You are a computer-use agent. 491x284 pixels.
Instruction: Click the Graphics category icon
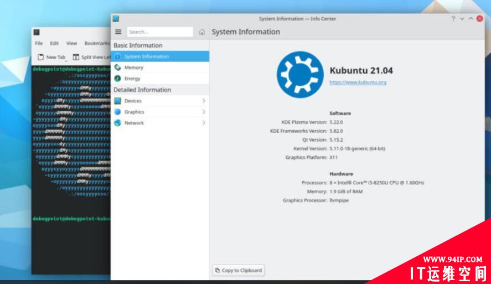(x=118, y=111)
